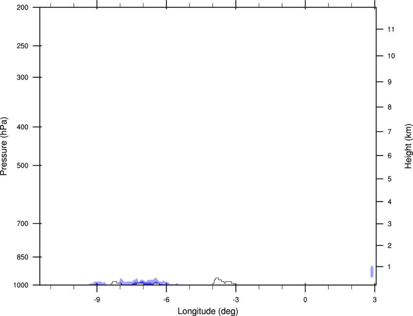Click the -9 longitude tick label
Screen dimensions: 413x316
point(97,299)
